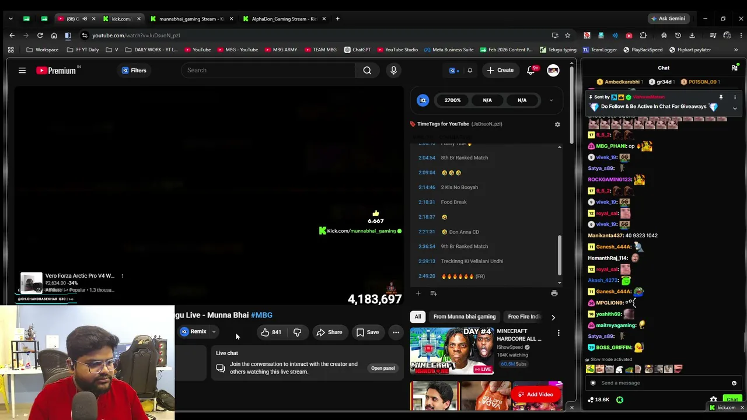Select the All category chip
Viewport: 747px width, 420px height.
click(x=418, y=317)
